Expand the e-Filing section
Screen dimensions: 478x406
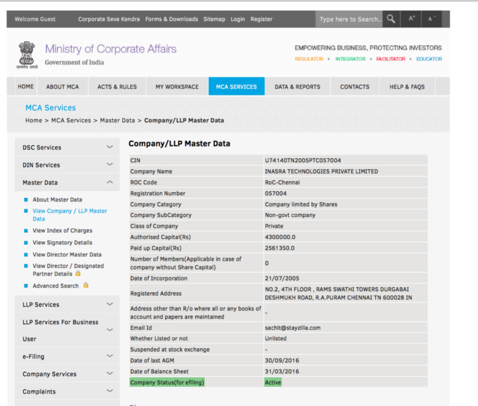click(109, 356)
